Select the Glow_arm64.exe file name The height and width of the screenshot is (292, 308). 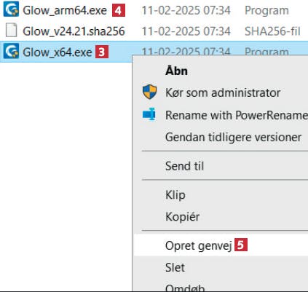click(65, 10)
